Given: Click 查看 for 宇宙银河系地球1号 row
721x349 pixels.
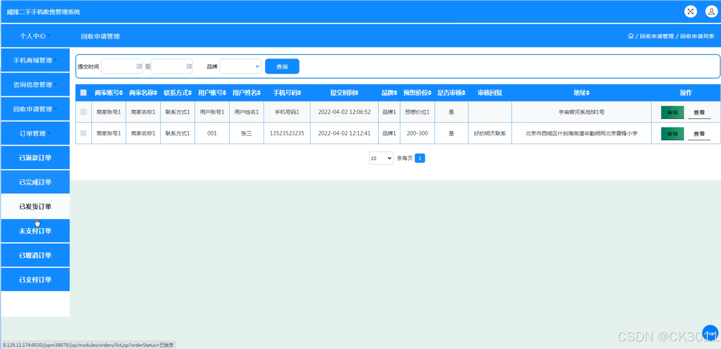Looking at the screenshot, I should (699, 112).
